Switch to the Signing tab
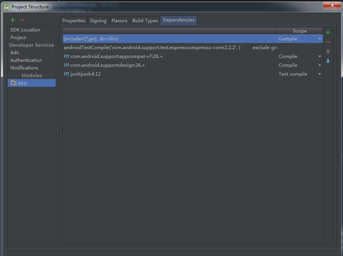The width and height of the screenshot is (343, 256). (x=98, y=20)
